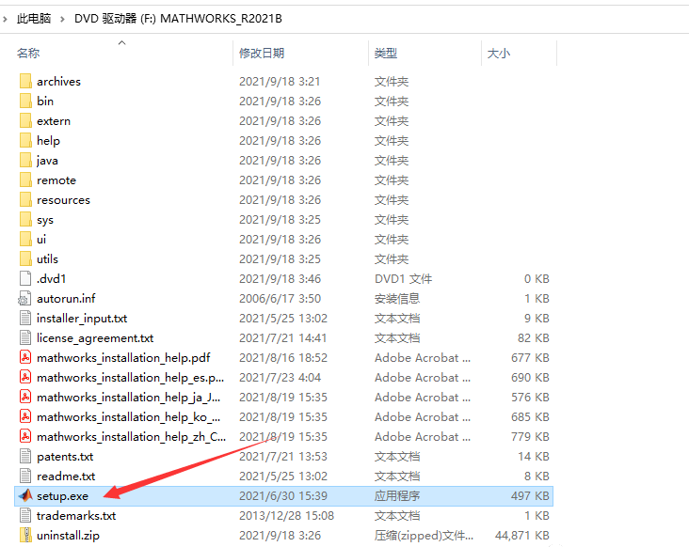Click the MATLAB icon beside setup.exe
Image resolution: width=689 pixels, height=547 pixels.
pyautogui.click(x=25, y=495)
